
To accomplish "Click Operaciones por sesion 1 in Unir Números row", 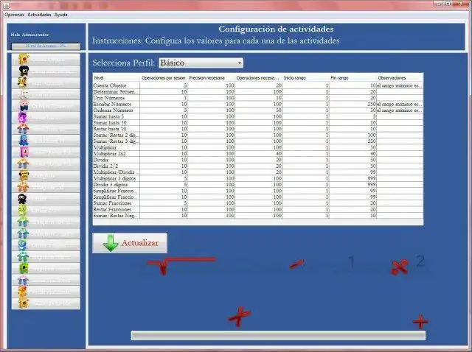I will click(x=164, y=98).
